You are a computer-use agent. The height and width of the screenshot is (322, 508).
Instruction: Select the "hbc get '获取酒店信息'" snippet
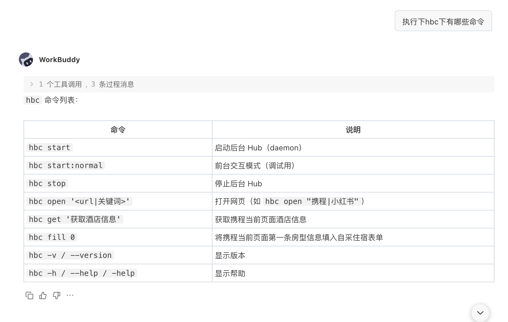click(x=74, y=219)
